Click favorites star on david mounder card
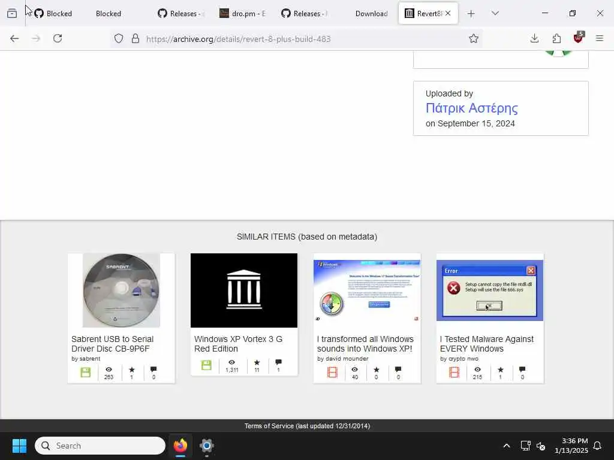Screen dimensions: 614x460 tap(377, 369)
